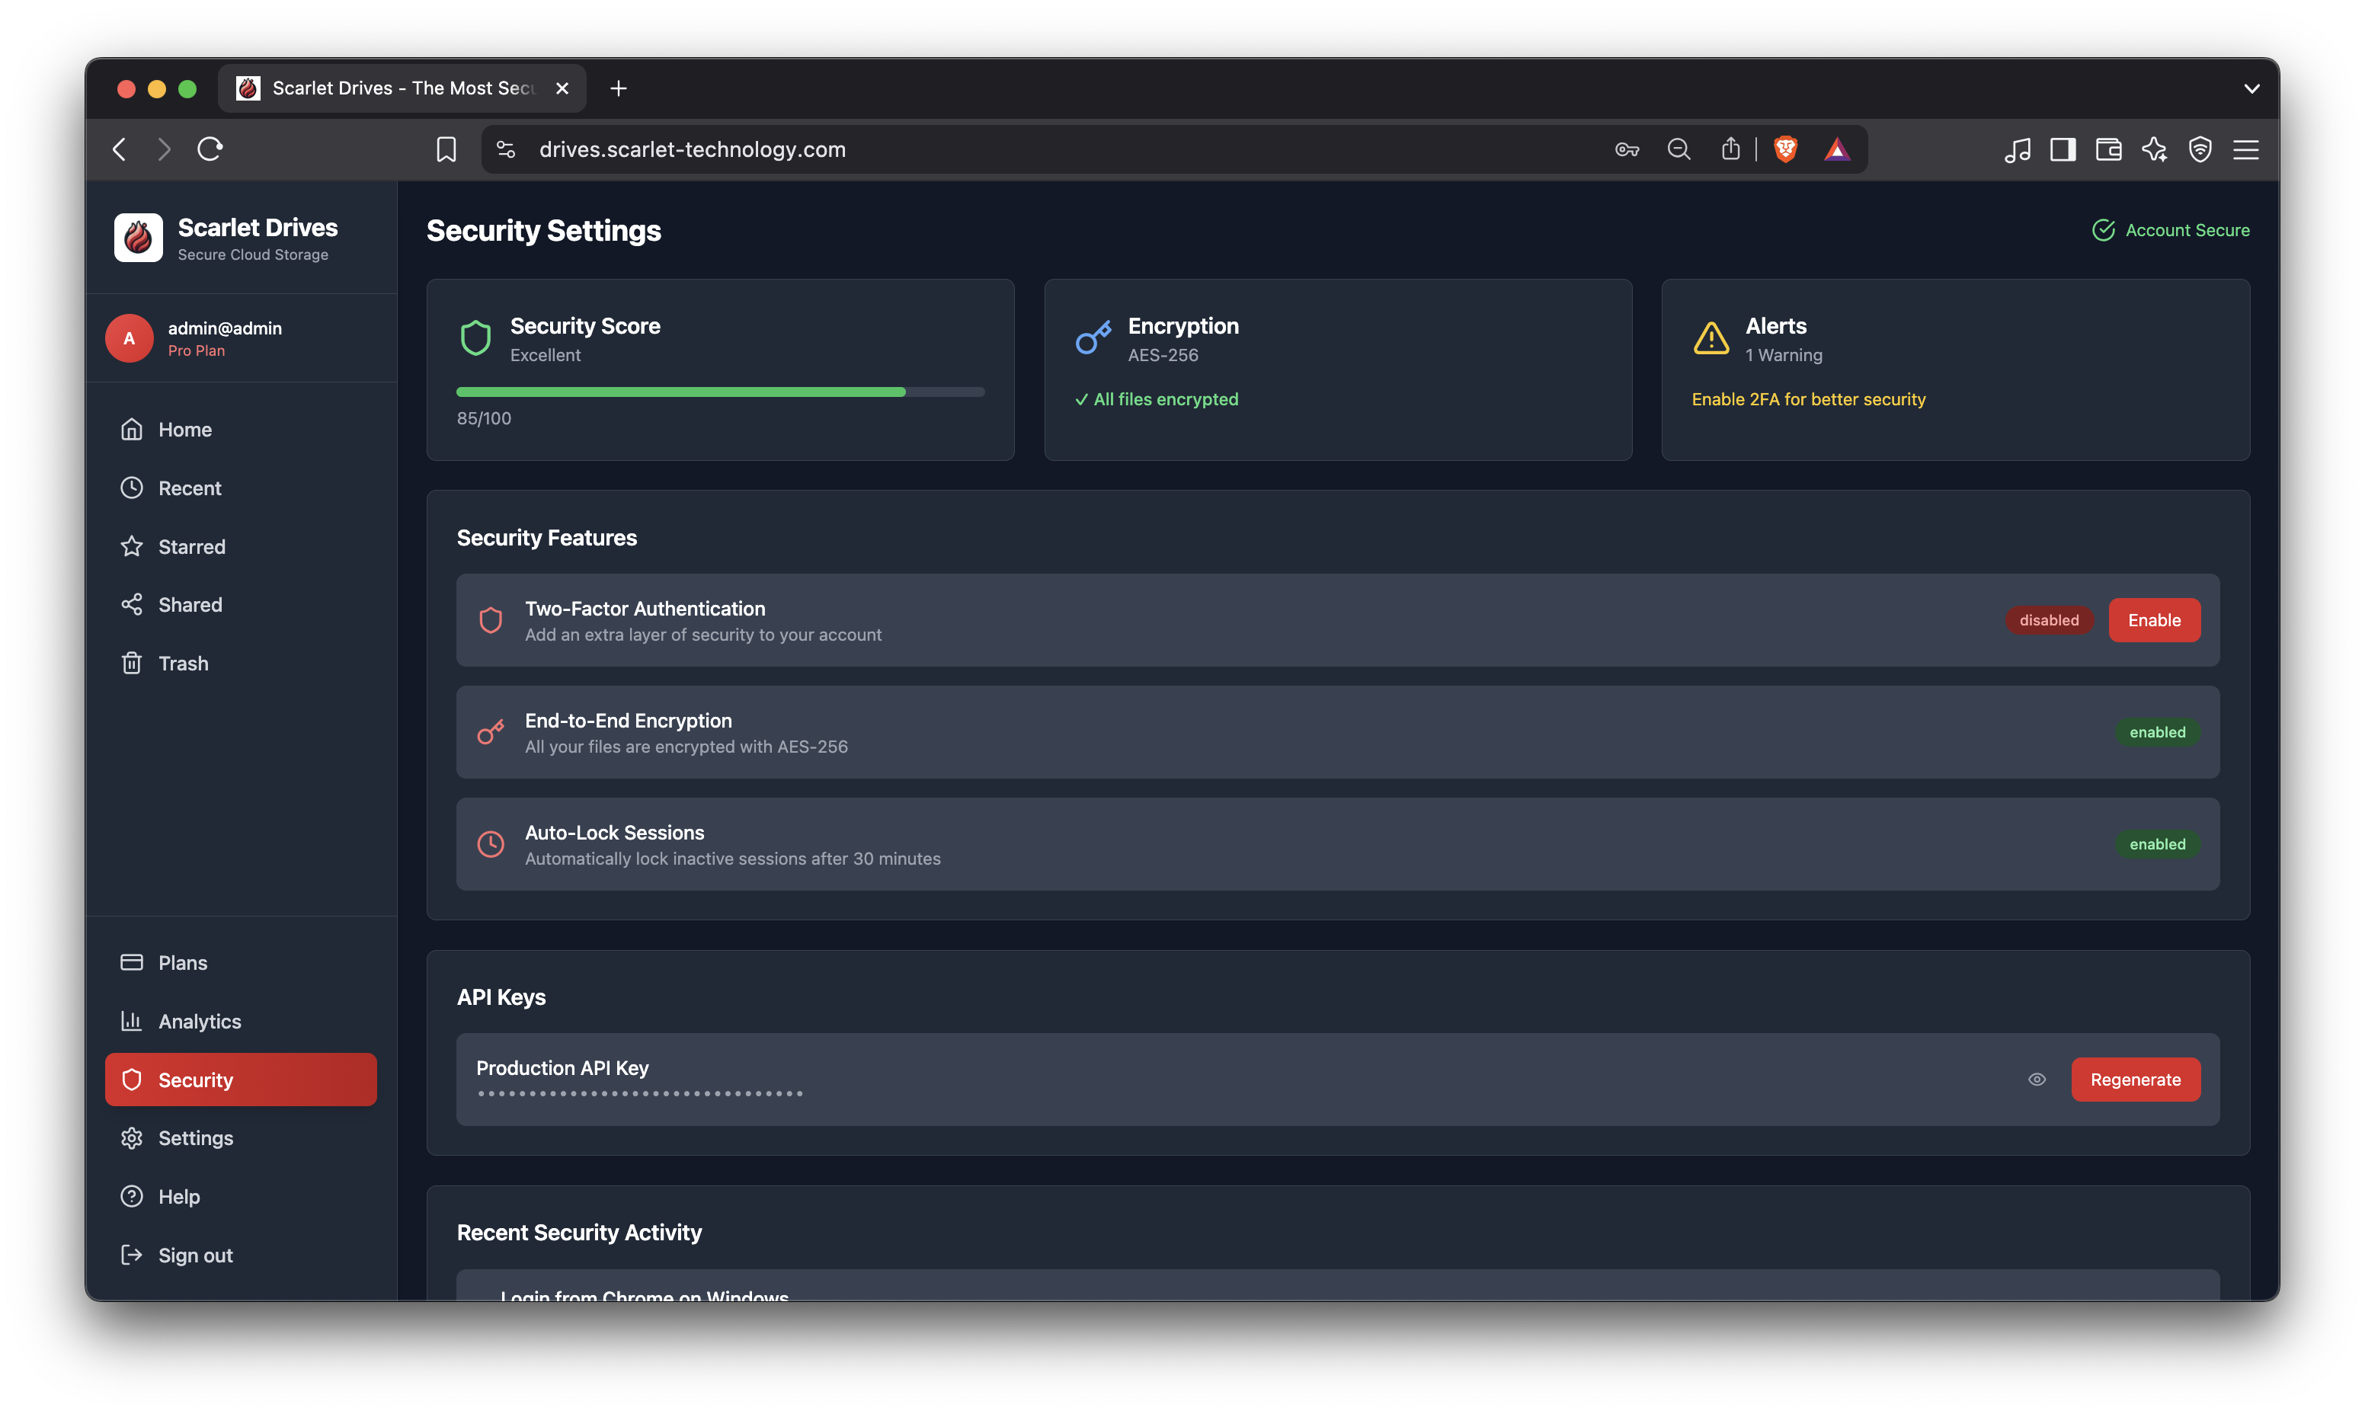Open Recent files in the sidebar
The height and width of the screenshot is (1414, 2365).
[x=241, y=488]
